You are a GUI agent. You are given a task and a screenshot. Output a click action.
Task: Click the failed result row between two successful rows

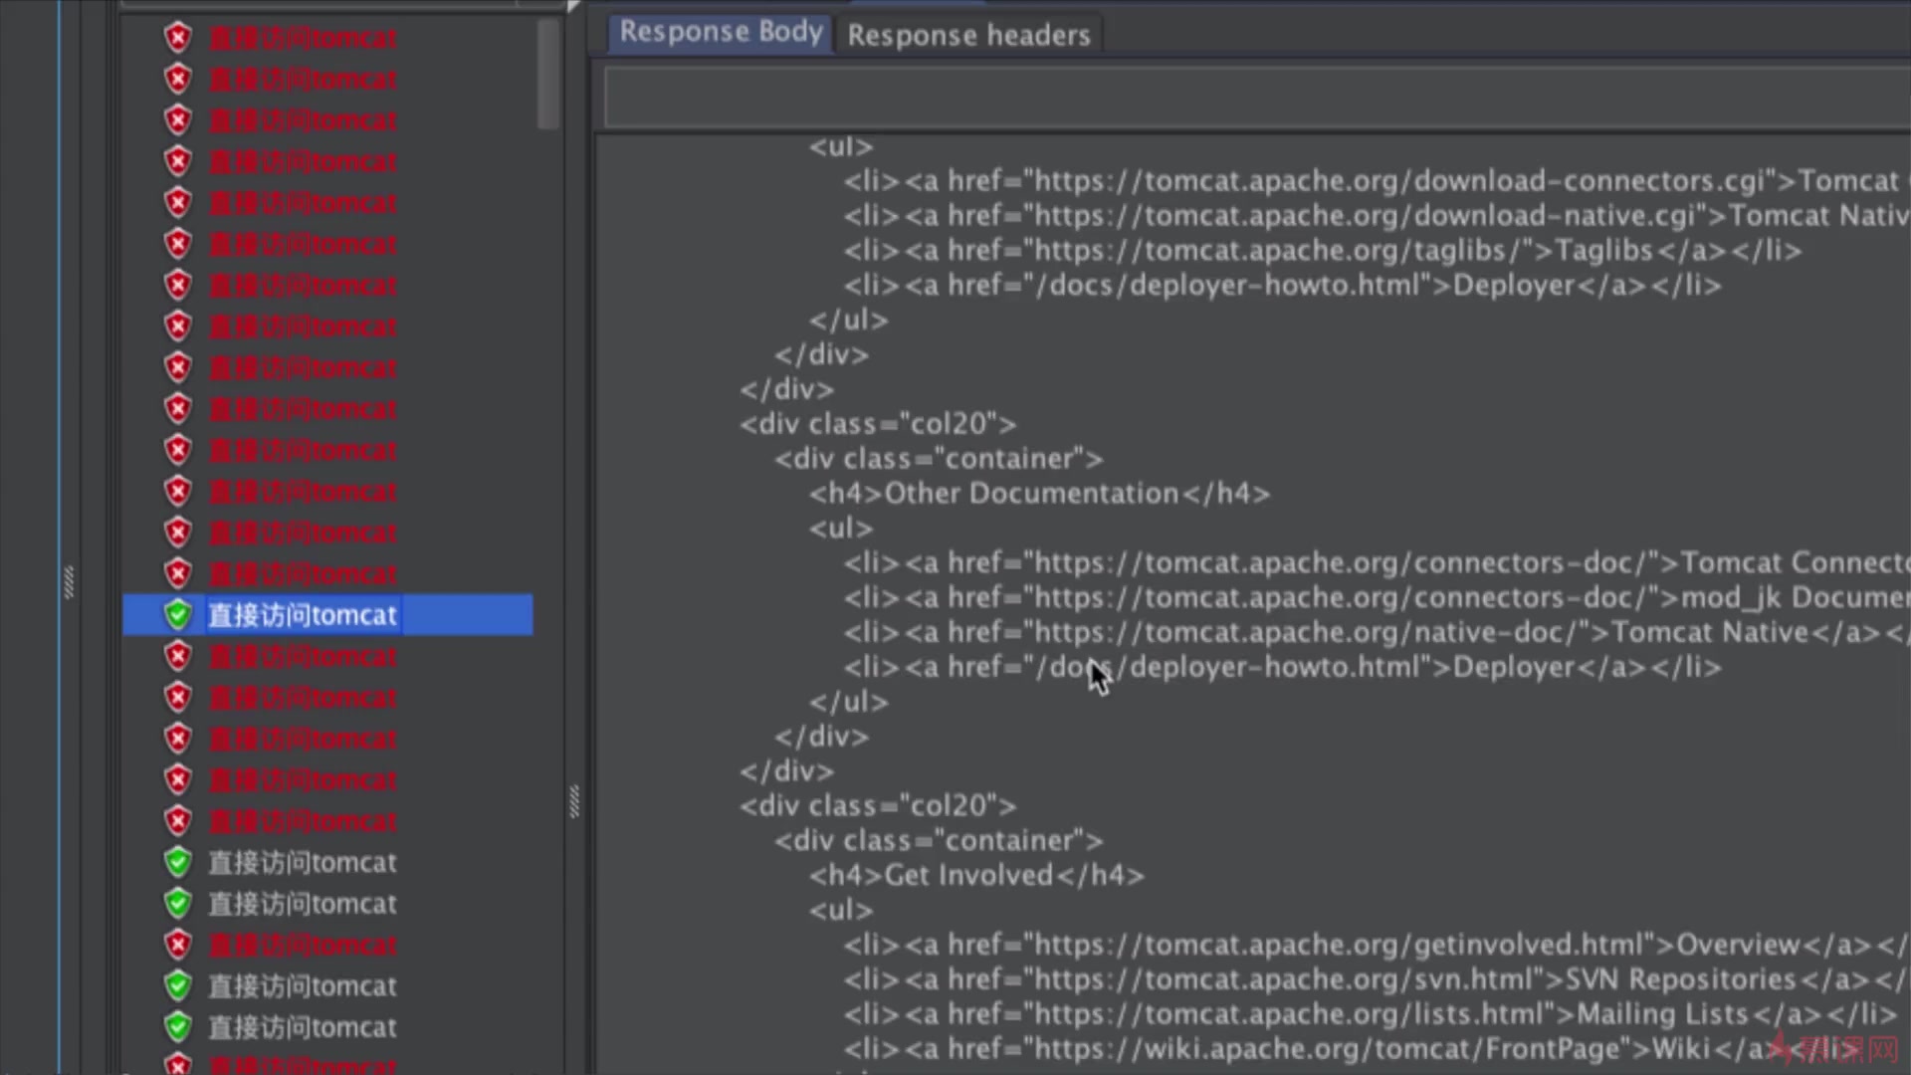click(303, 945)
